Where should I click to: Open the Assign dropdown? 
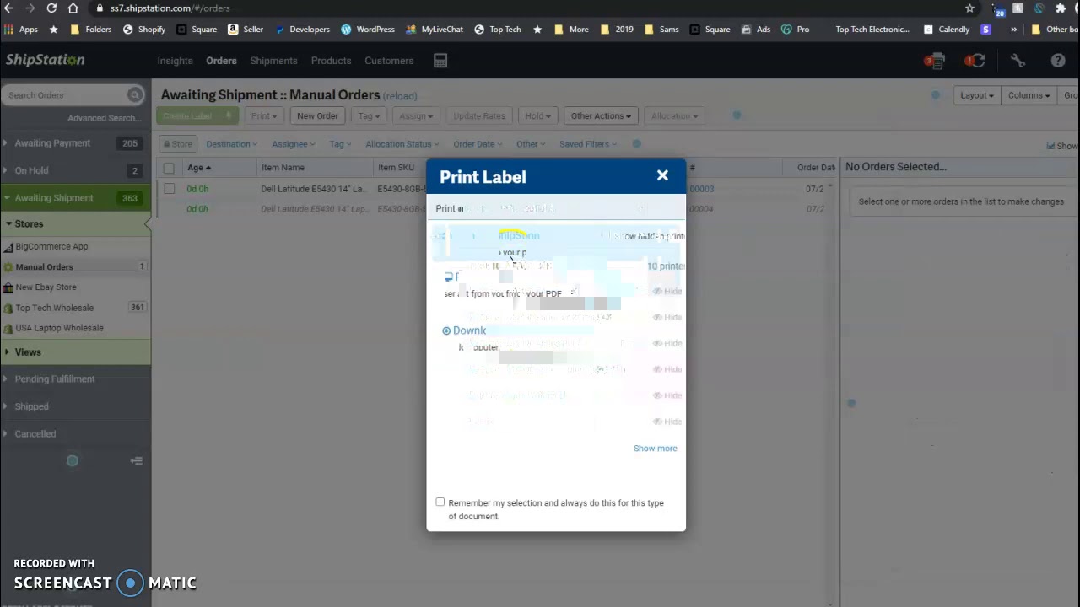tap(416, 116)
